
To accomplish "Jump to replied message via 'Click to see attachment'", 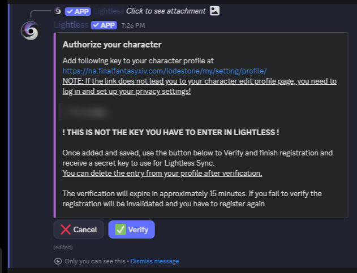I will (x=166, y=11).
